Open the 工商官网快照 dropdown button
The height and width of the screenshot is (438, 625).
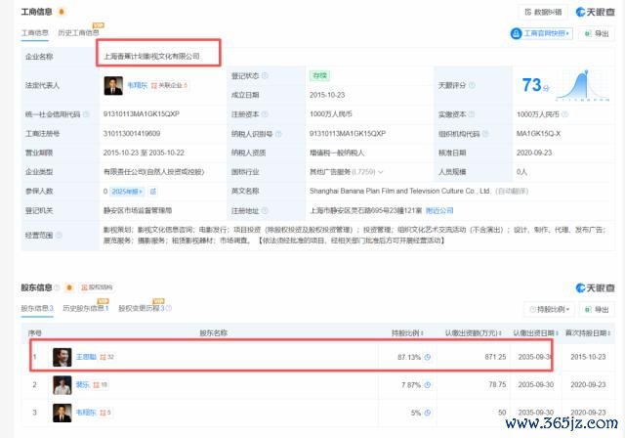[541, 33]
